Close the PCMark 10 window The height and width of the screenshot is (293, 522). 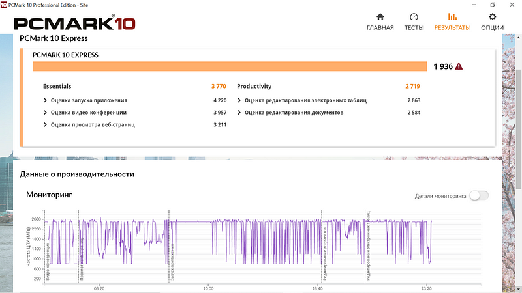pyautogui.click(x=512, y=5)
